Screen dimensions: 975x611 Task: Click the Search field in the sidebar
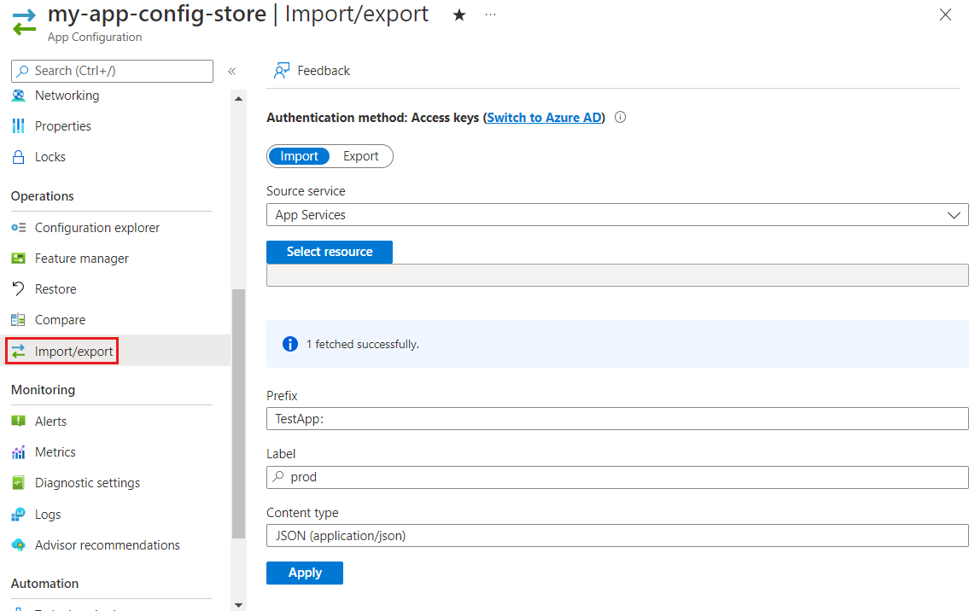(111, 71)
